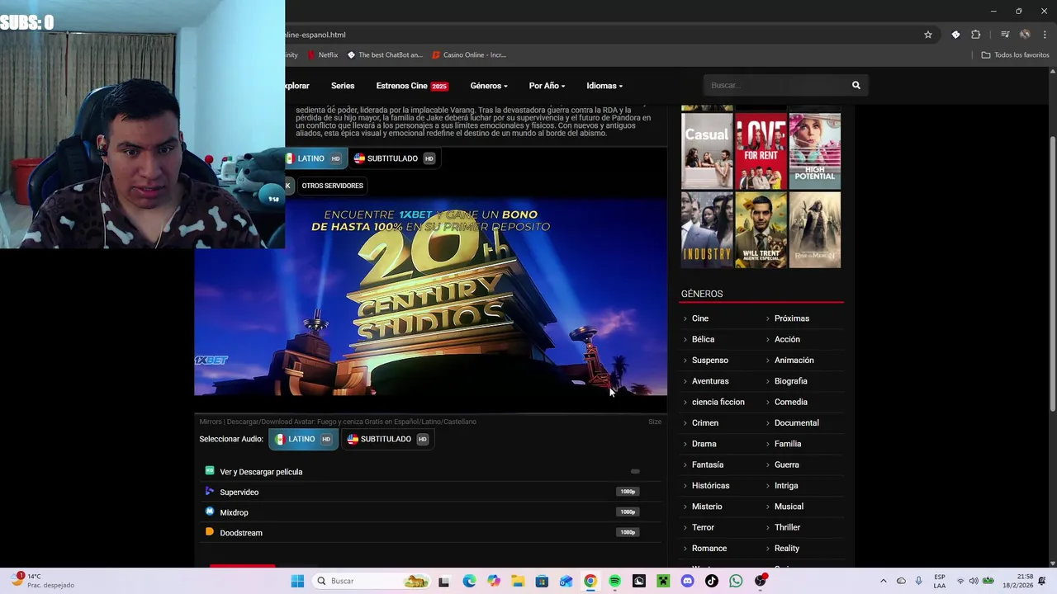Open the 'Casual' poster thumbnail

(707, 151)
